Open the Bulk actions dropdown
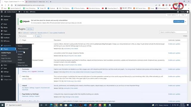This screenshot has width=191, height=107. point(27,36)
